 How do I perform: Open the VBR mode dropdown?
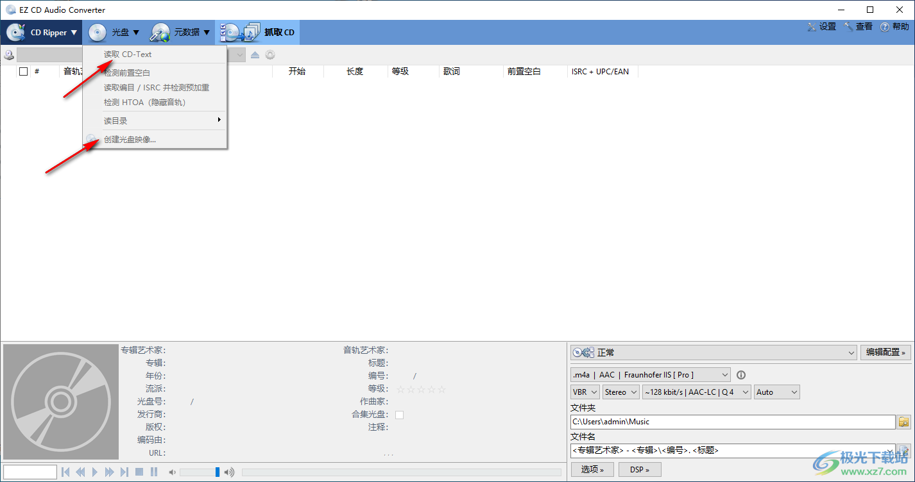click(x=585, y=392)
